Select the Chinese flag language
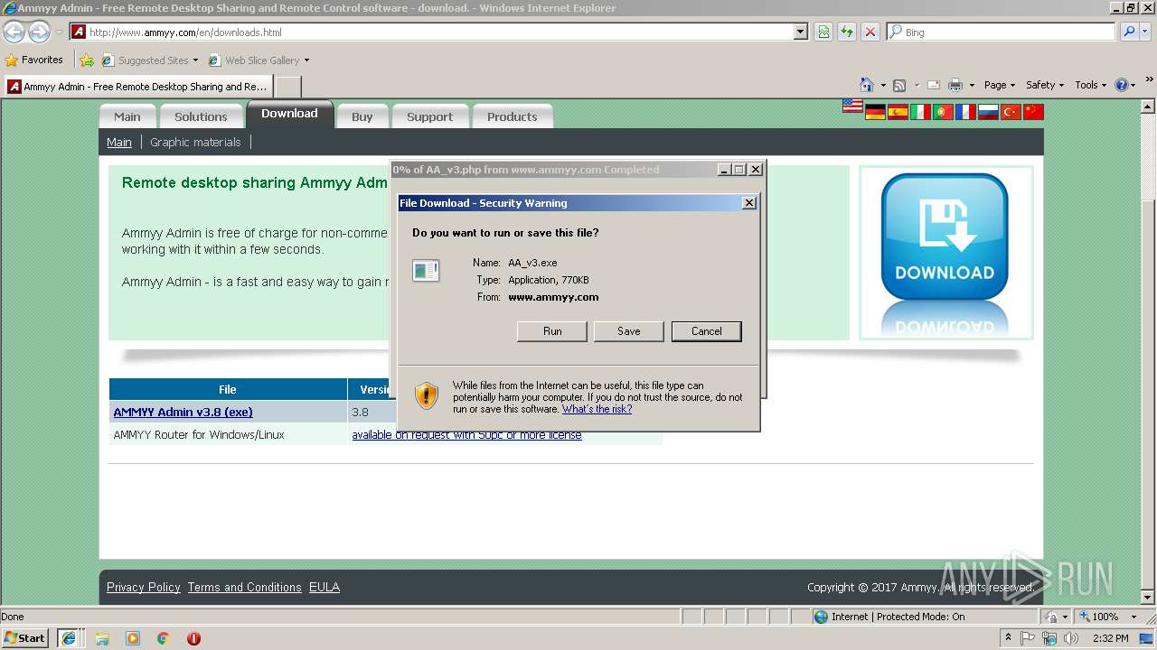This screenshot has height=650, width=1157. 1033,112
